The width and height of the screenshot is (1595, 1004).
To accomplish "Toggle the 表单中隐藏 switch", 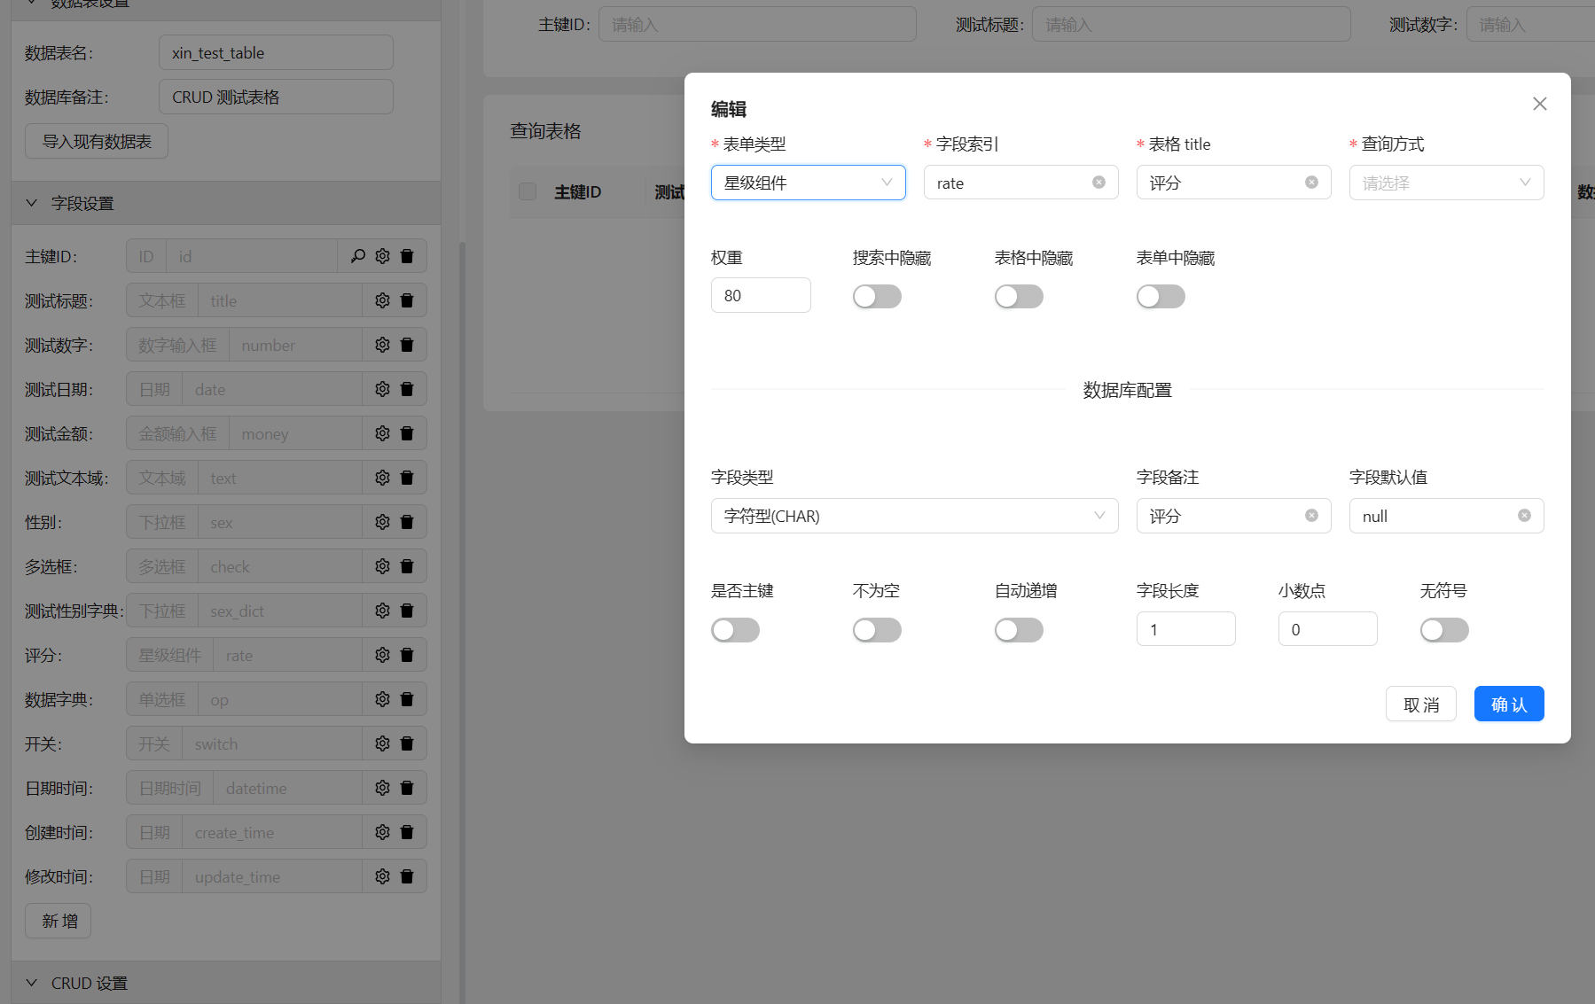I will (1161, 297).
